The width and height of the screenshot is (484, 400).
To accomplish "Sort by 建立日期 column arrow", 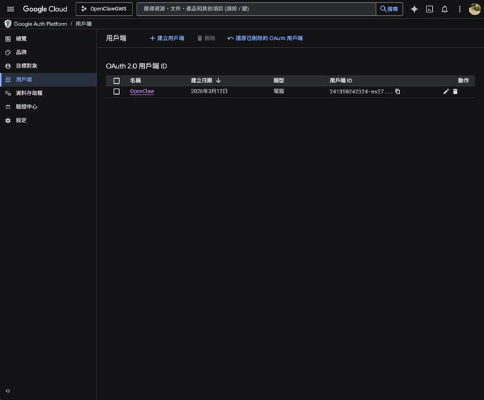I will 218,81.
